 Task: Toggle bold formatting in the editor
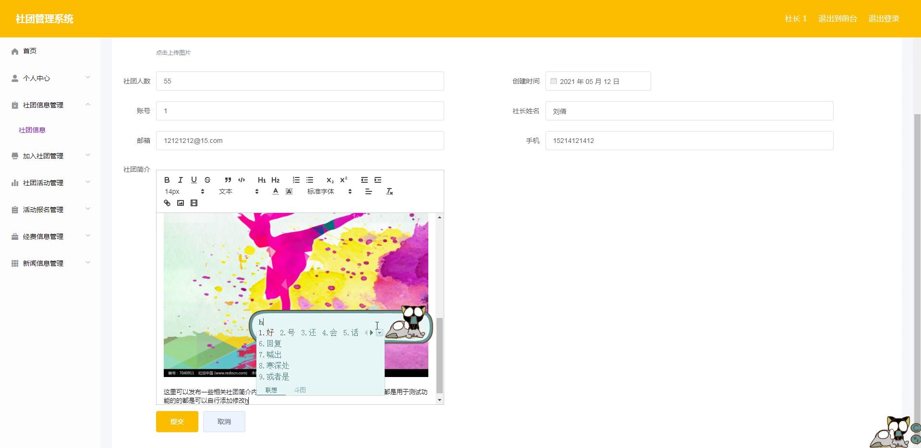pyautogui.click(x=167, y=180)
